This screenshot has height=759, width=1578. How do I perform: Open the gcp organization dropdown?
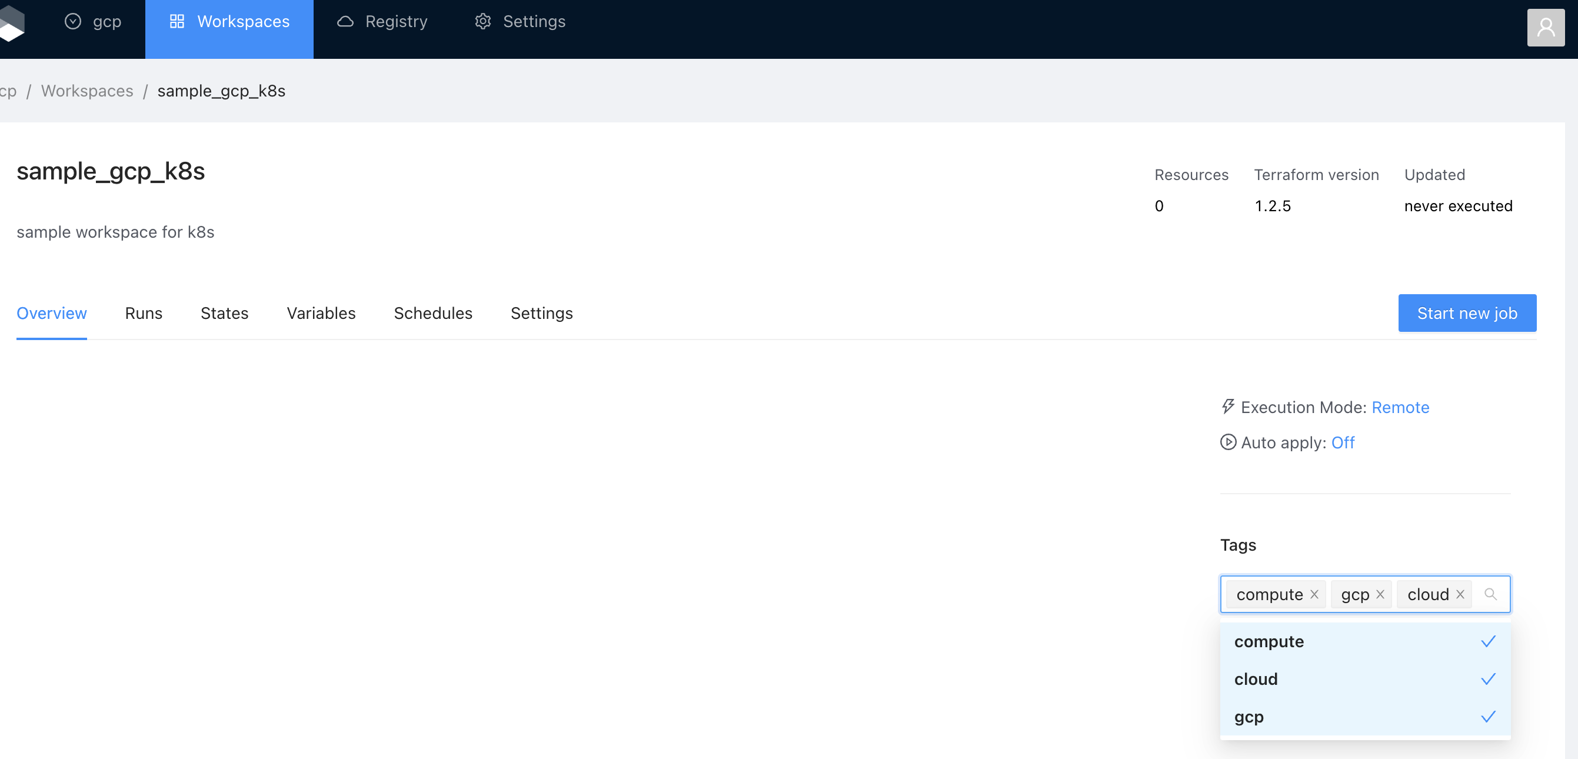click(x=93, y=21)
